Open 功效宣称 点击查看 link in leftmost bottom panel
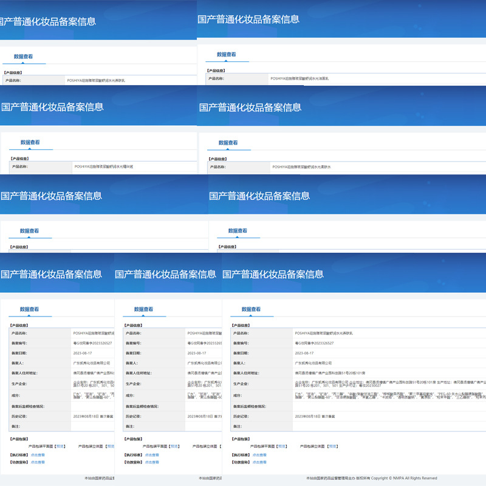486x486 pixels. (x=38, y=462)
